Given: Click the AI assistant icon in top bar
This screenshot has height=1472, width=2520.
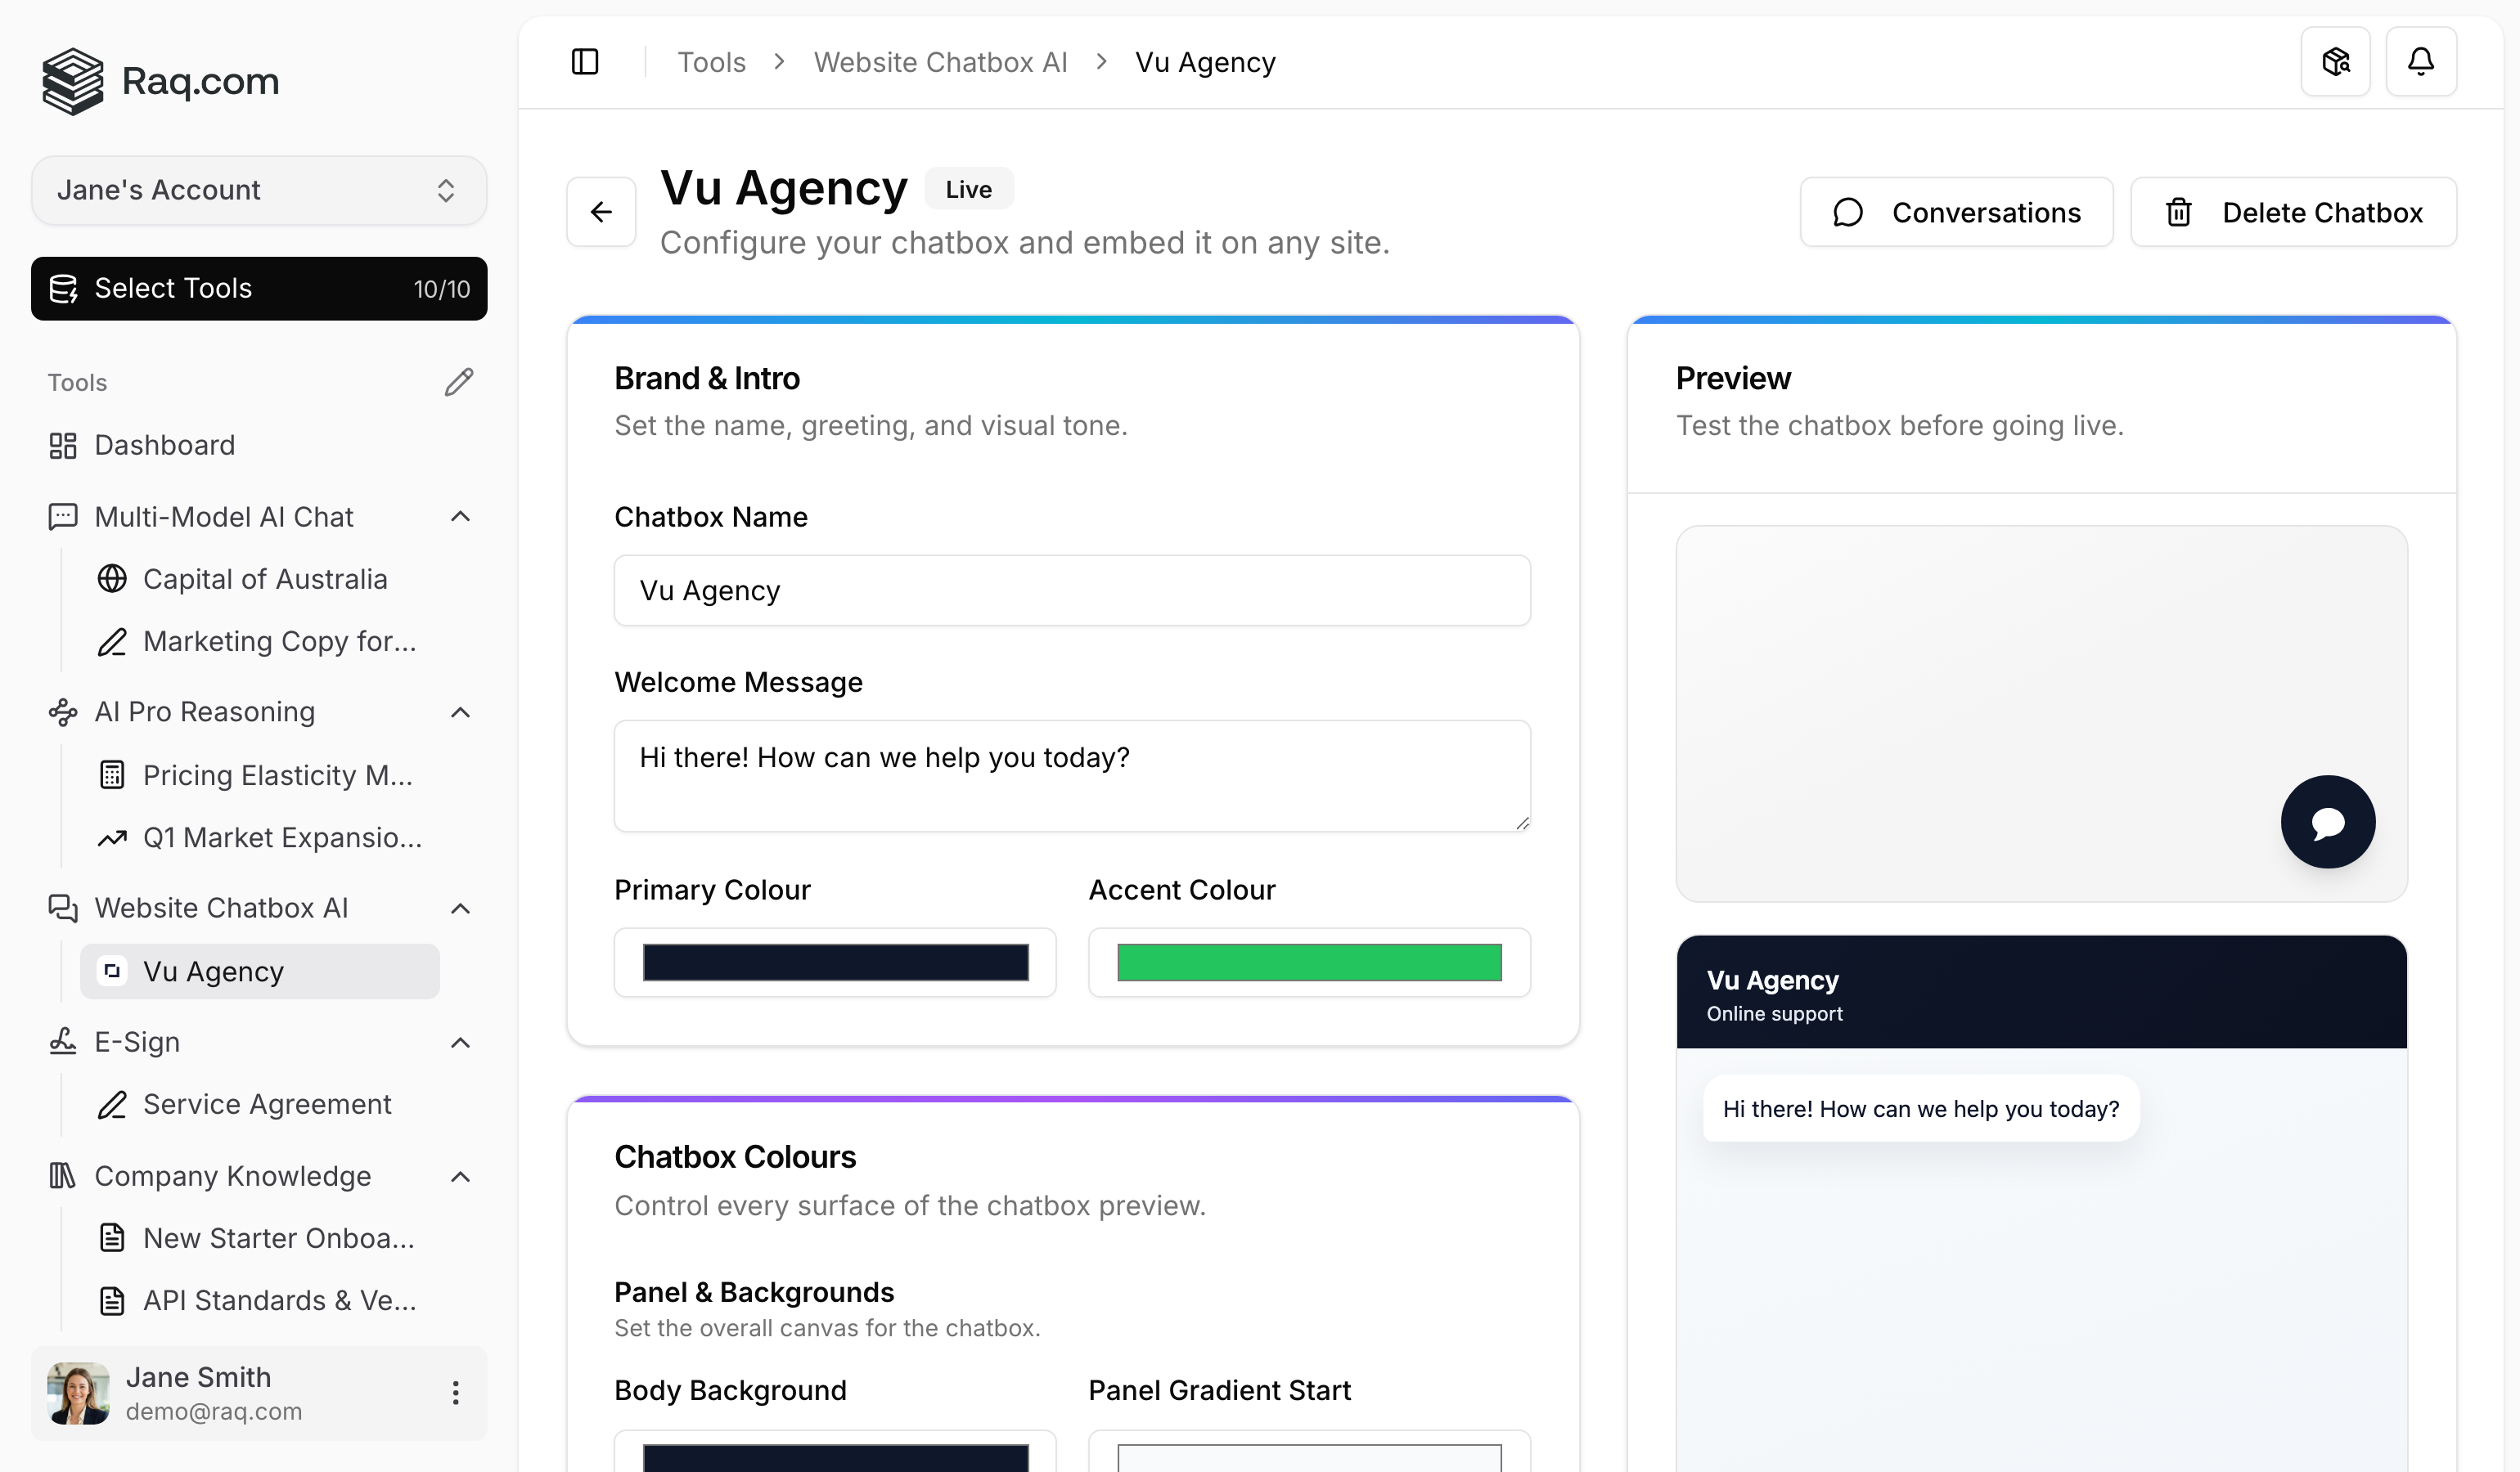Looking at the screenshot, I should point(2336,61).
